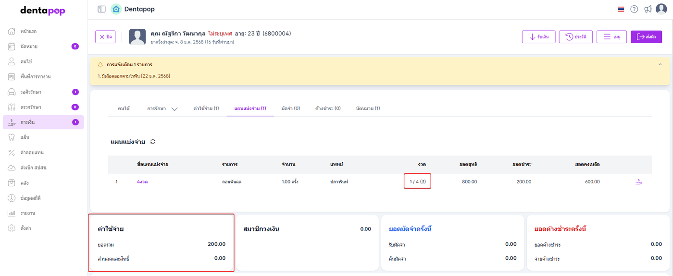
Task: Click net amount 800.00
Action: click(469, 182)
